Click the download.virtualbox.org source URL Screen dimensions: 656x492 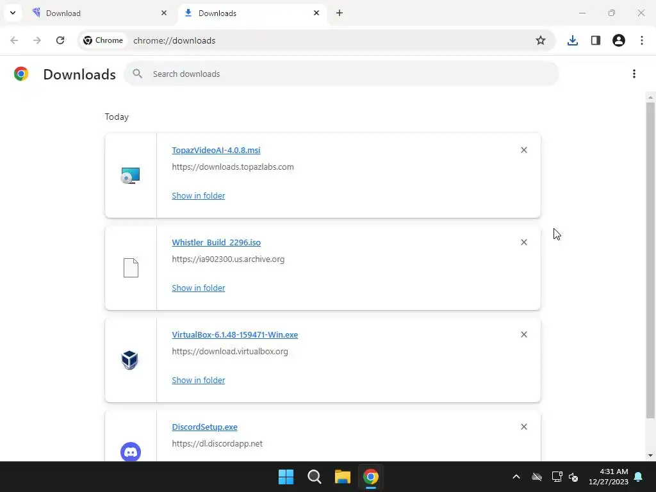point(230,352)
